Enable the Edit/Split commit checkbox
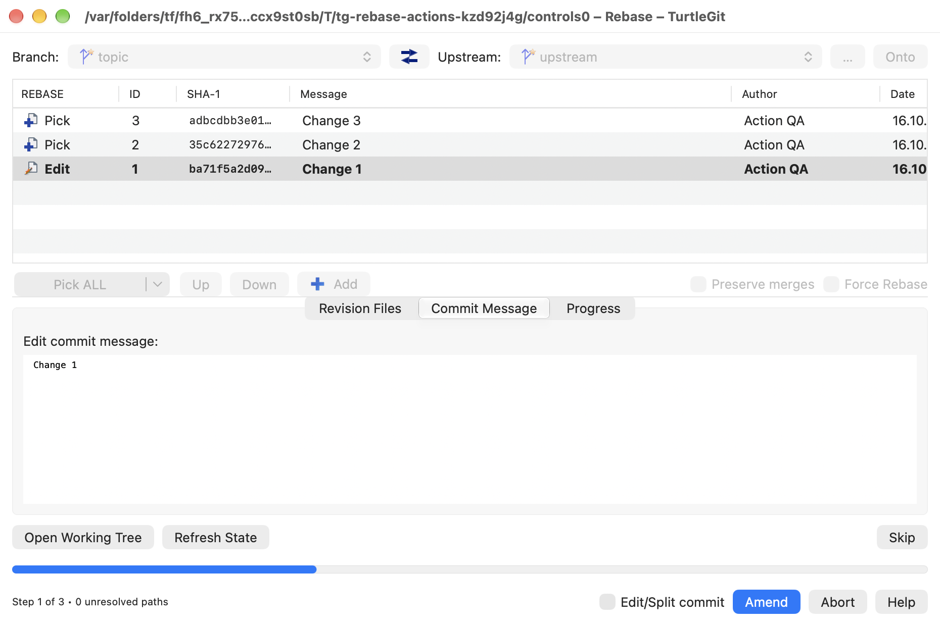940x626 pixels. 607,602
